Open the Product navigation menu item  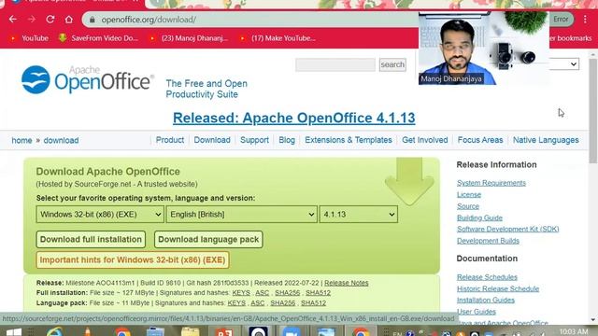[170, 140]
